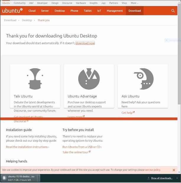Click the 'download now' link

(x=85, y=43)
